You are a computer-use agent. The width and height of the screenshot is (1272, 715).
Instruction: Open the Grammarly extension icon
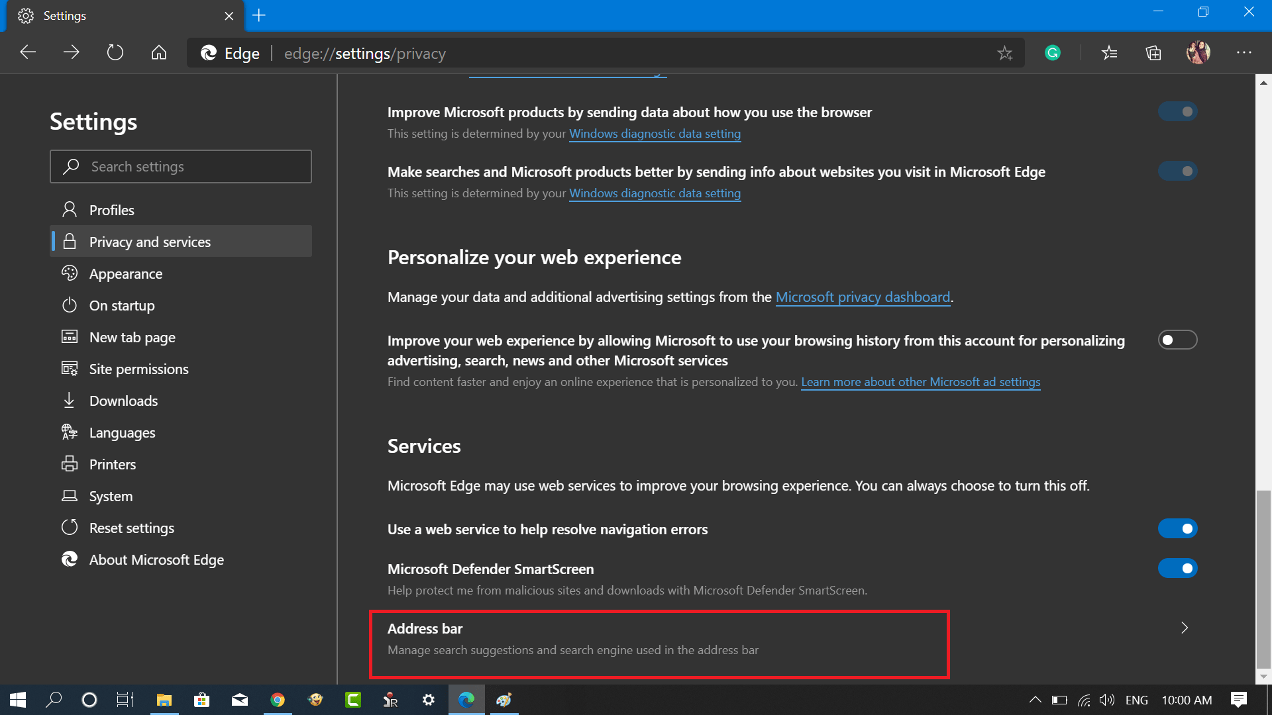coord(1053,52)
